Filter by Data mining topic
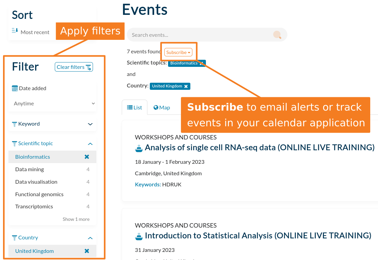378x260 pixels. (x=29, y=170)
